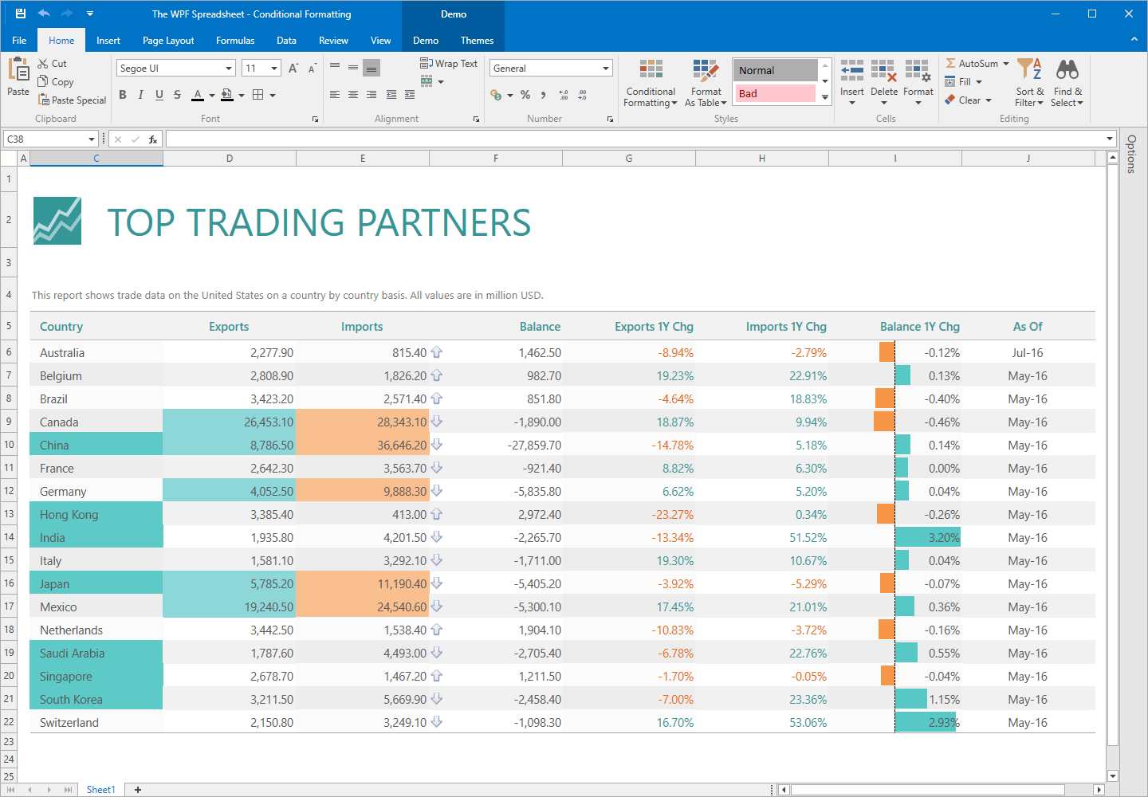Select the Format As Table tool
This screenshot has width=1148, height=797.
(706, 82)
